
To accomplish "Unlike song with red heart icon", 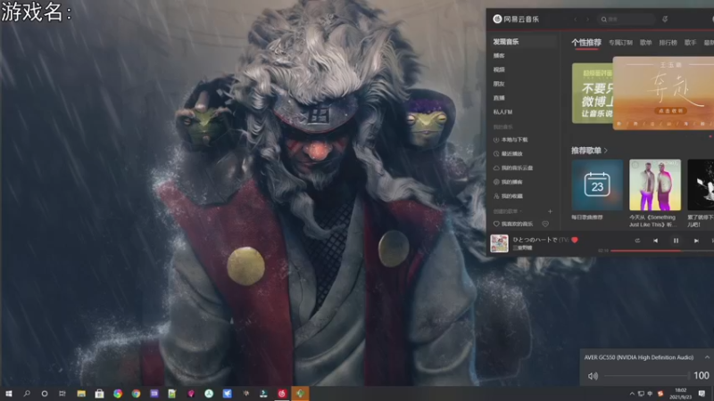I will click(575, 240).
